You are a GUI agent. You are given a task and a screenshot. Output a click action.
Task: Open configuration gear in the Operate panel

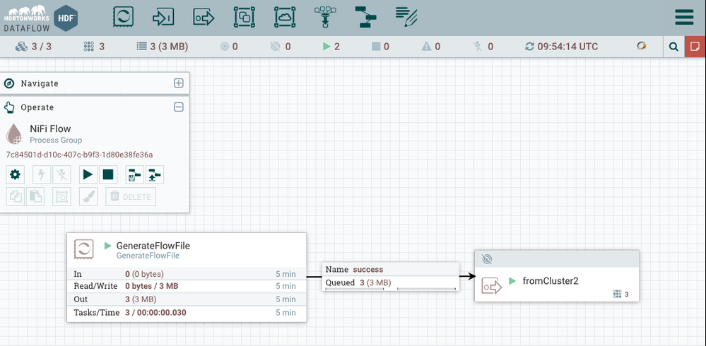[x=16, y=174]
